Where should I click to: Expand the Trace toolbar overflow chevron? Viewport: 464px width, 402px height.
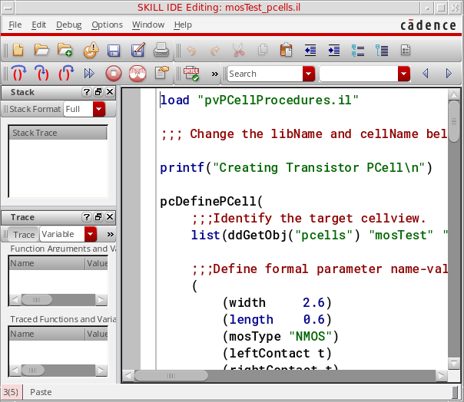tap(111, 235)
